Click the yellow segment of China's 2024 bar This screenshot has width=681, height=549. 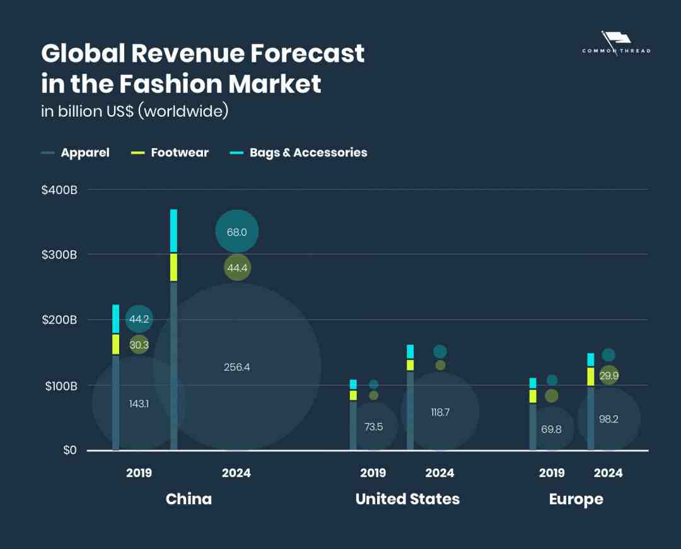tap(174, 267)
